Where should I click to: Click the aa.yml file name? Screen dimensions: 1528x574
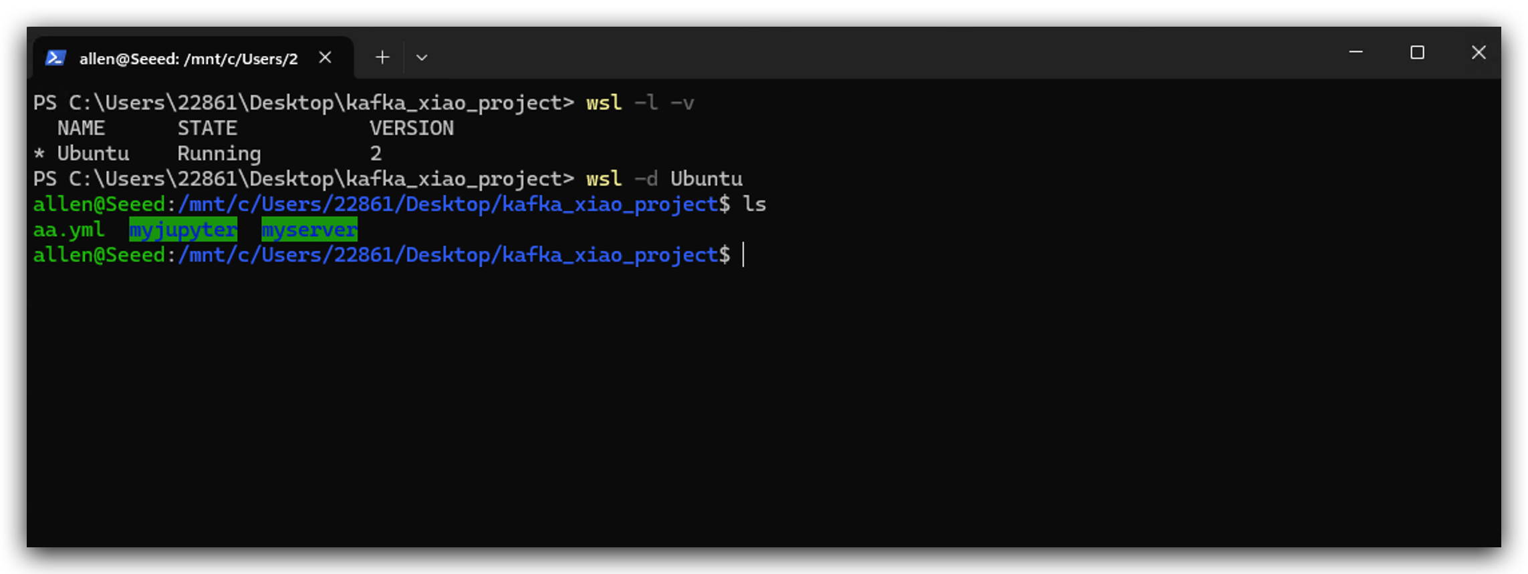click(69, 230)
